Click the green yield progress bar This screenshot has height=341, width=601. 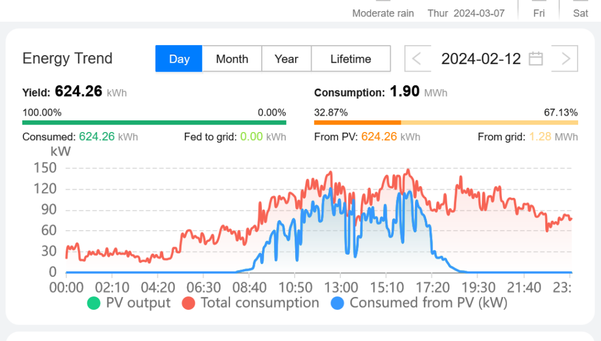tap(154, 123)
